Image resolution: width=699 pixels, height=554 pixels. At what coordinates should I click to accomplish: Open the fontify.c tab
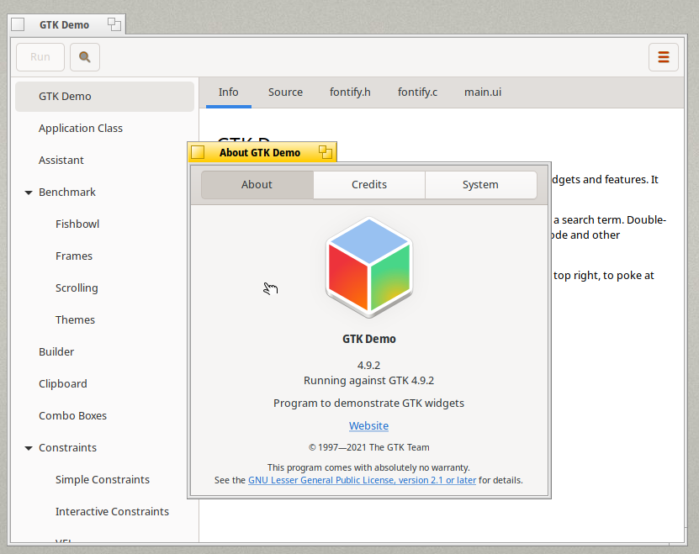point(417,92)
